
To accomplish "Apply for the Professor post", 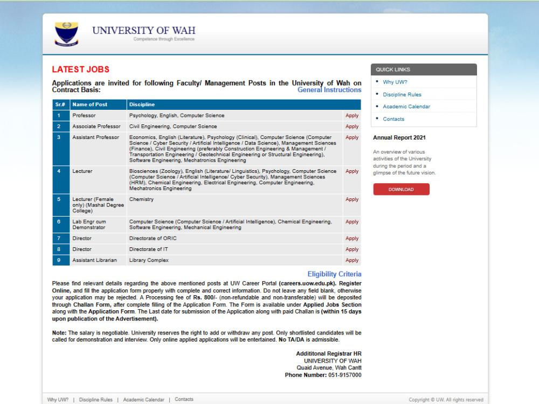I will (352, 115).
